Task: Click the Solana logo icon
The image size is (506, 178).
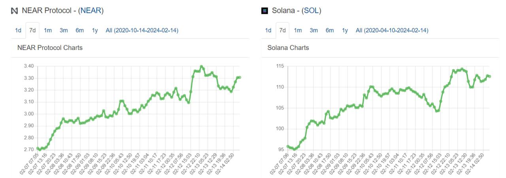Action: pyautogui.click(x=265, y=11)
